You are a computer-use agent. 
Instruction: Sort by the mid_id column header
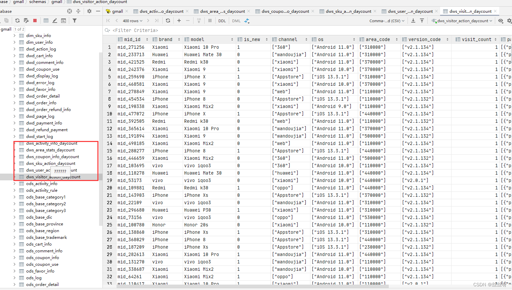click(x=132, y=39)
